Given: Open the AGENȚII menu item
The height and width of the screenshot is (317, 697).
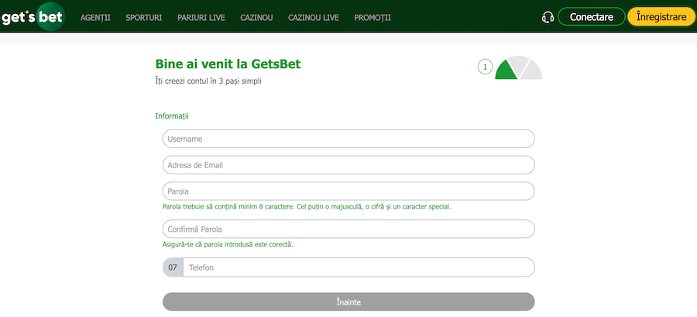Looking at the screenshot, I should [95, 18].
